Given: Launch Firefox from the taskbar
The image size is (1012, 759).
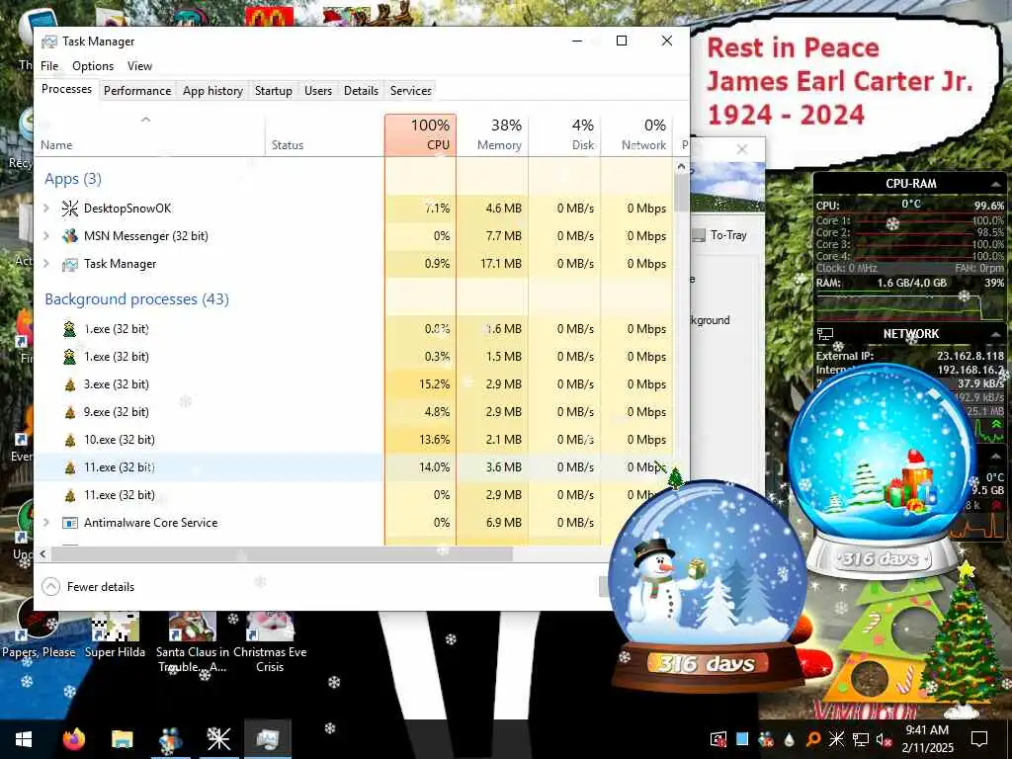Looking at the screenshot, I should pos(73,739).
